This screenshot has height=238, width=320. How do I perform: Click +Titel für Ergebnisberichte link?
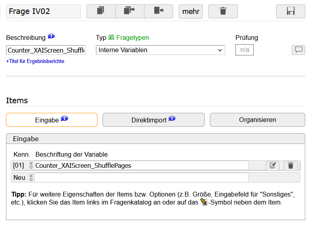(x=35, y=61)
